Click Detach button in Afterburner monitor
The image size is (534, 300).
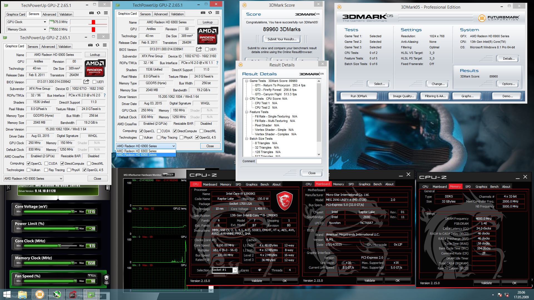pyautogui.click(x=169, y=175)
